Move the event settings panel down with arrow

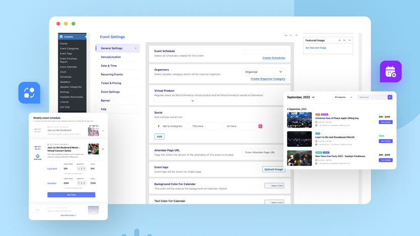[291, 35]
